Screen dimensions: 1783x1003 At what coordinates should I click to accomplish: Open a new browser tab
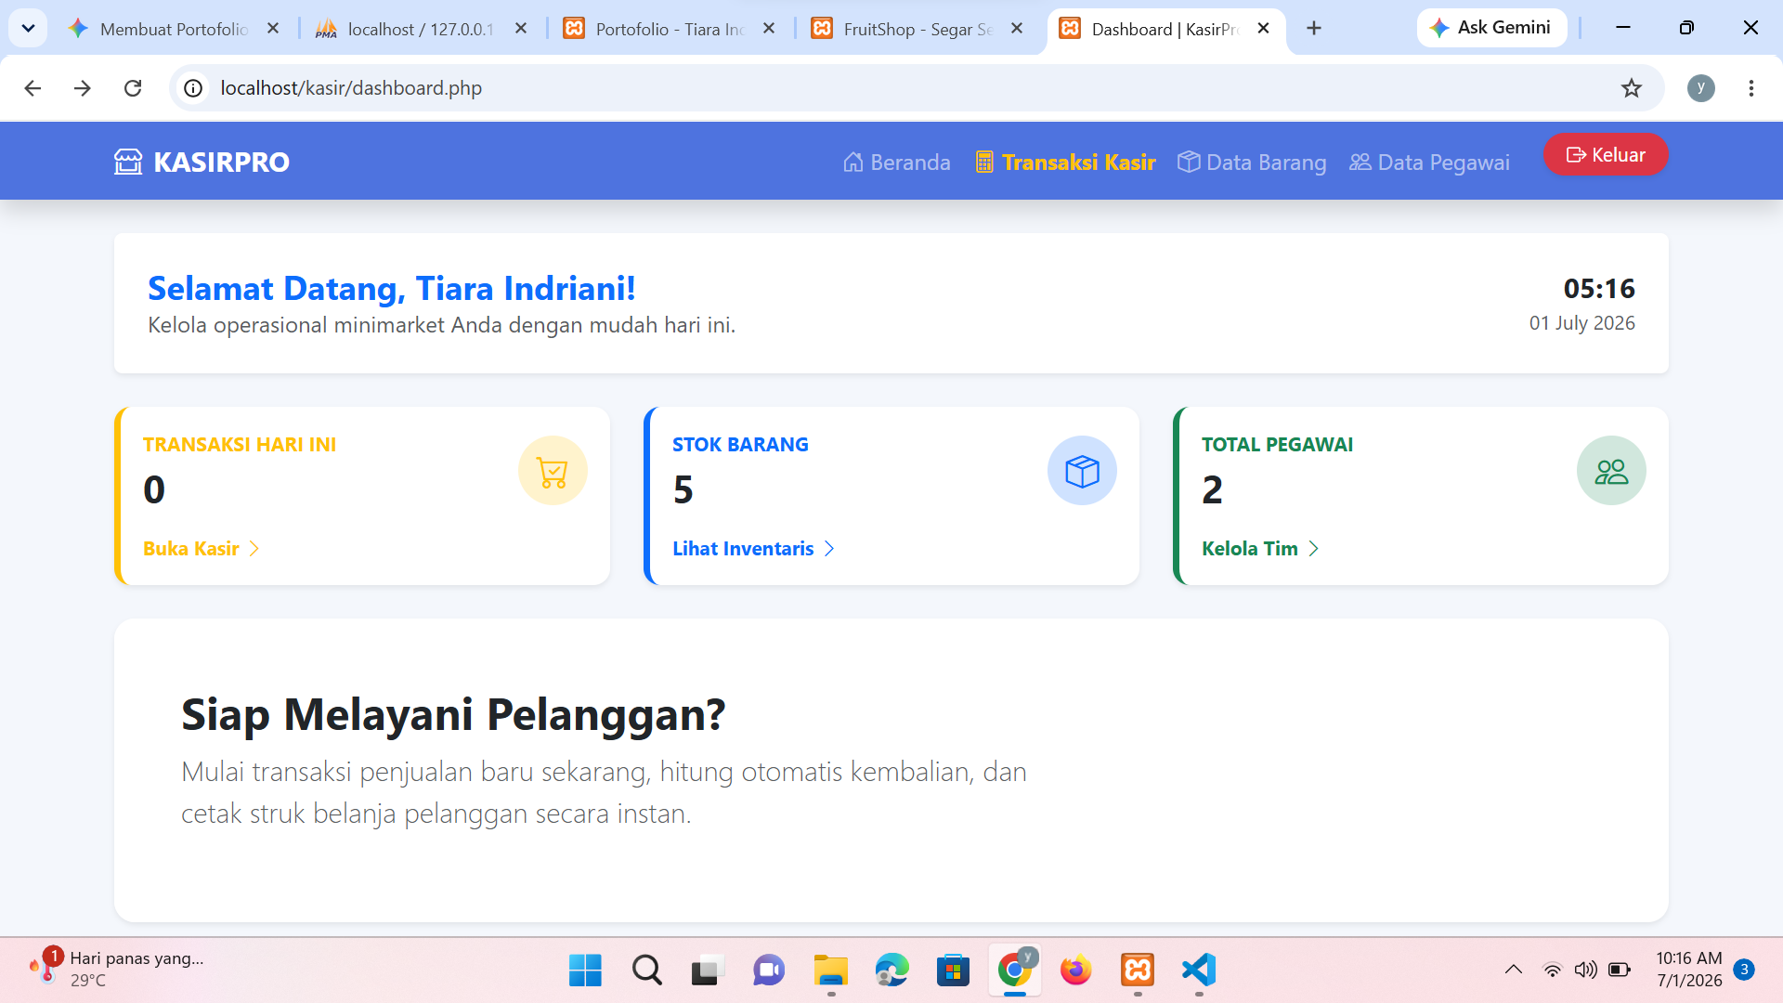click(1314, 29)
